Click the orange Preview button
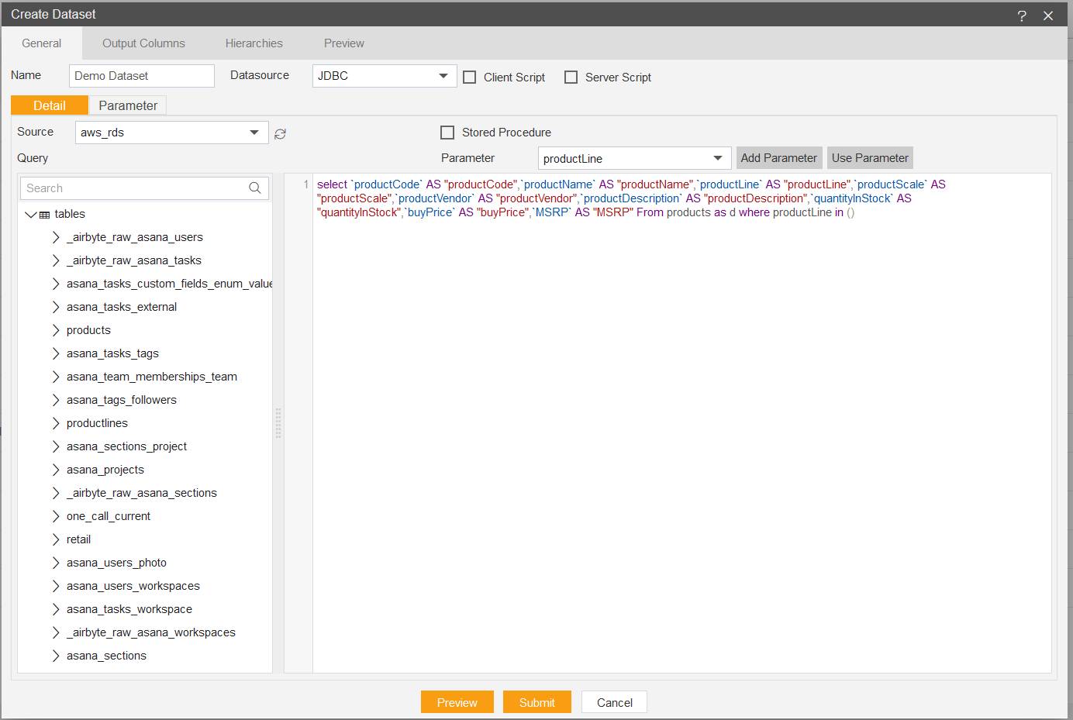The width and height of the screenshot is (1073, 720). pos(457,702)
